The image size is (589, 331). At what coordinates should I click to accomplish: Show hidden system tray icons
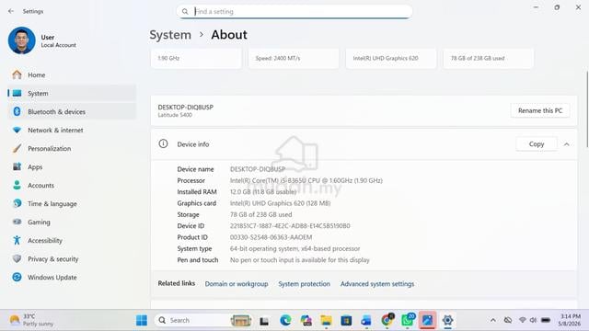coord(493,320)
